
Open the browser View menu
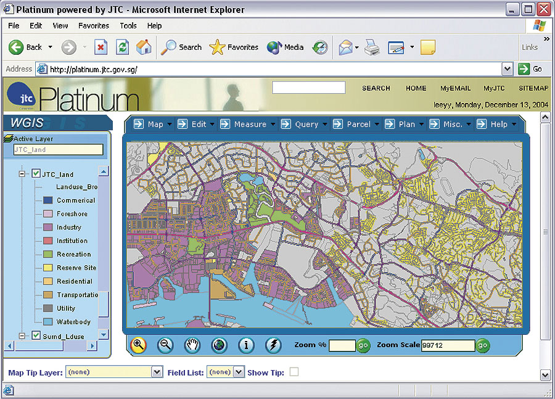60,25
